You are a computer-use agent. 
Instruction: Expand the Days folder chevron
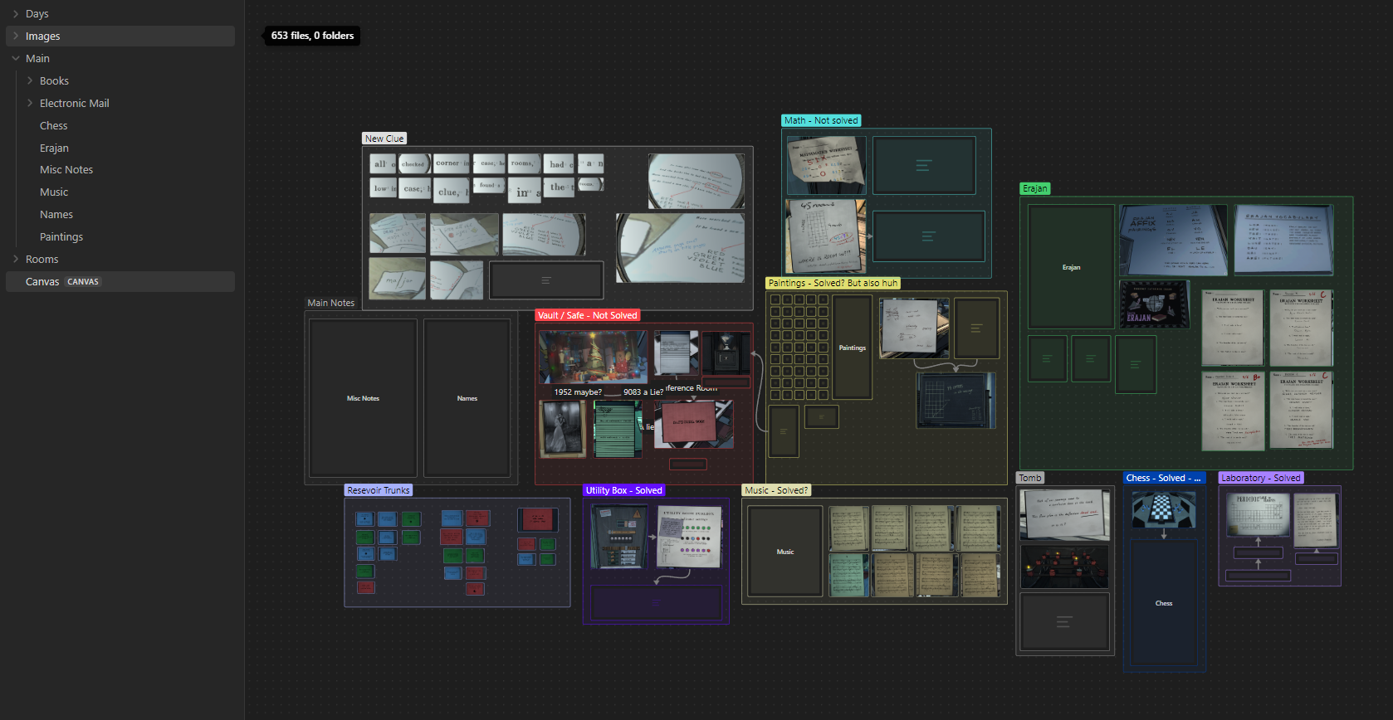click(16, 14)
